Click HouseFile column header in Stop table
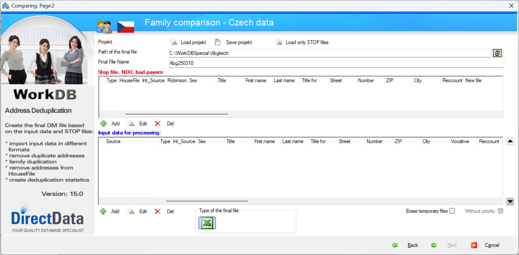 click(129, 80)
